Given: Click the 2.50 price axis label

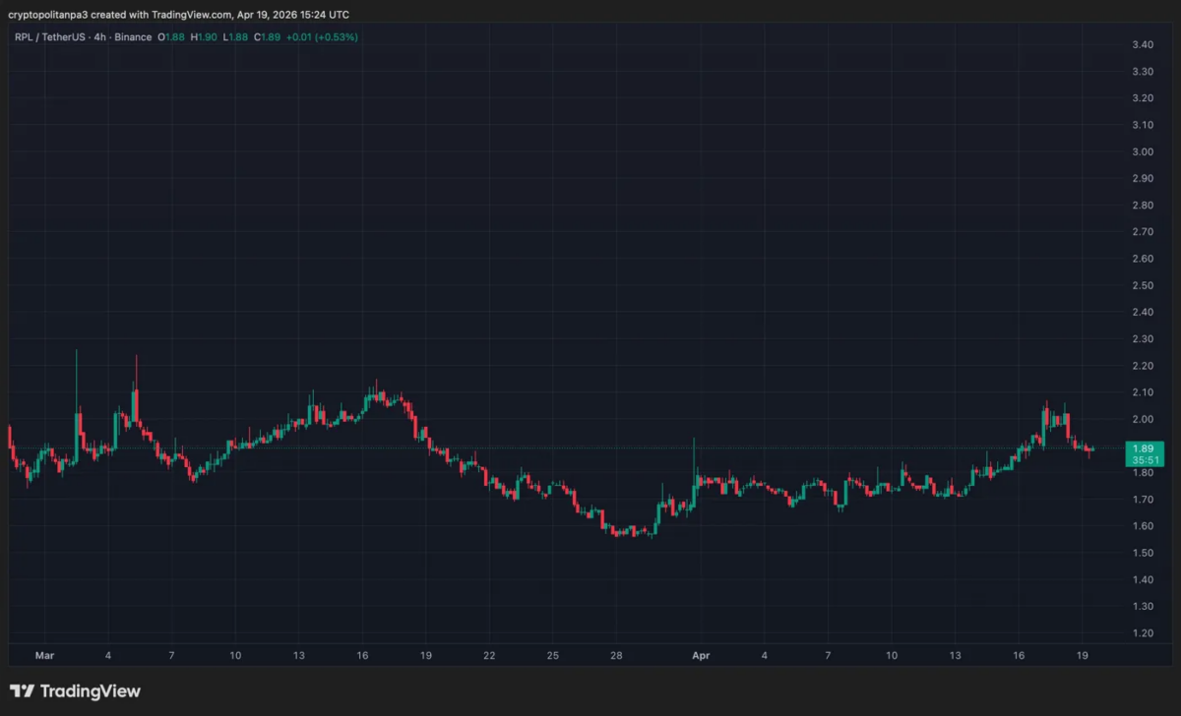Looking at the screenshot, I should point(1142,286).
